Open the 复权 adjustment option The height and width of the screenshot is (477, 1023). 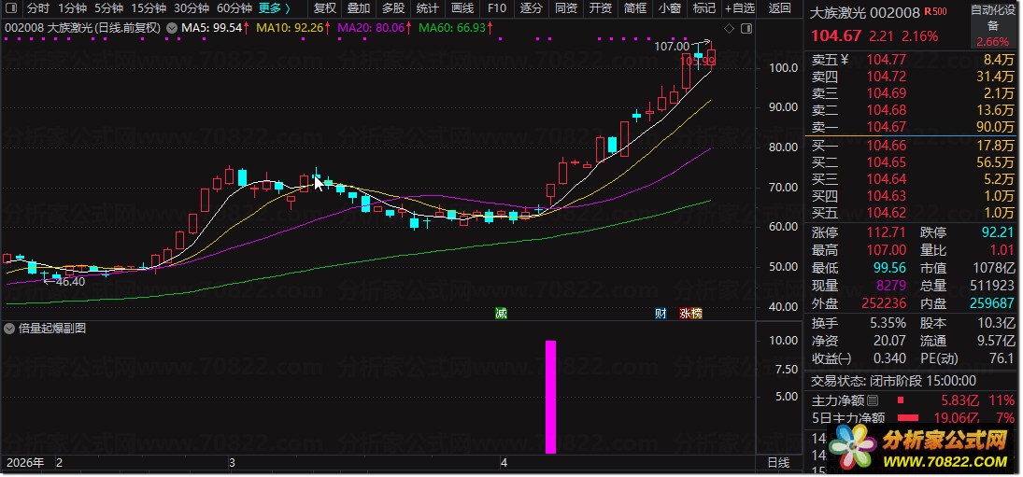click(x=324, y=8)
